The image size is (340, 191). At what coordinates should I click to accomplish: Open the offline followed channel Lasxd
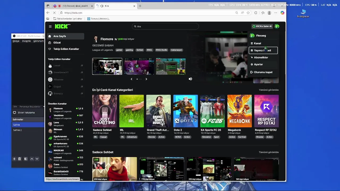(66, 66)
